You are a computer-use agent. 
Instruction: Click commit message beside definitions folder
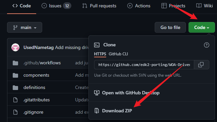coord(82,88)
